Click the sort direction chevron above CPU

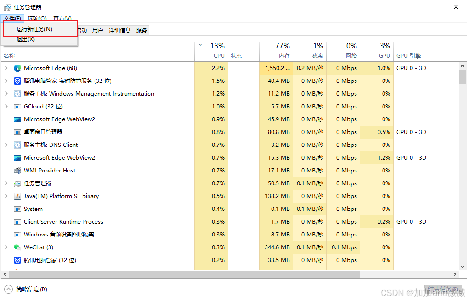[200, 45]
